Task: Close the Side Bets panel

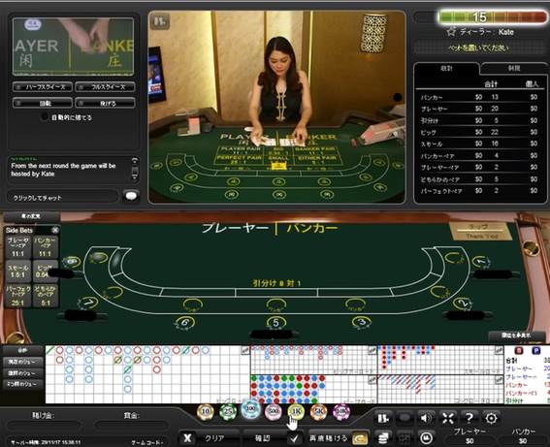Action: point(55,230)
